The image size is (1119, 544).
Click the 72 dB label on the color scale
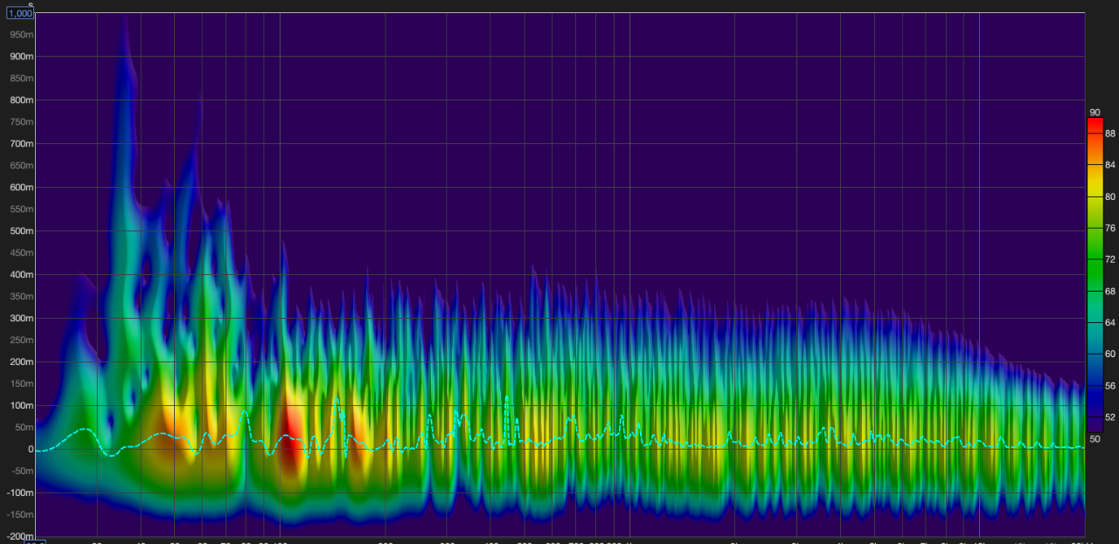point(1109,259)
